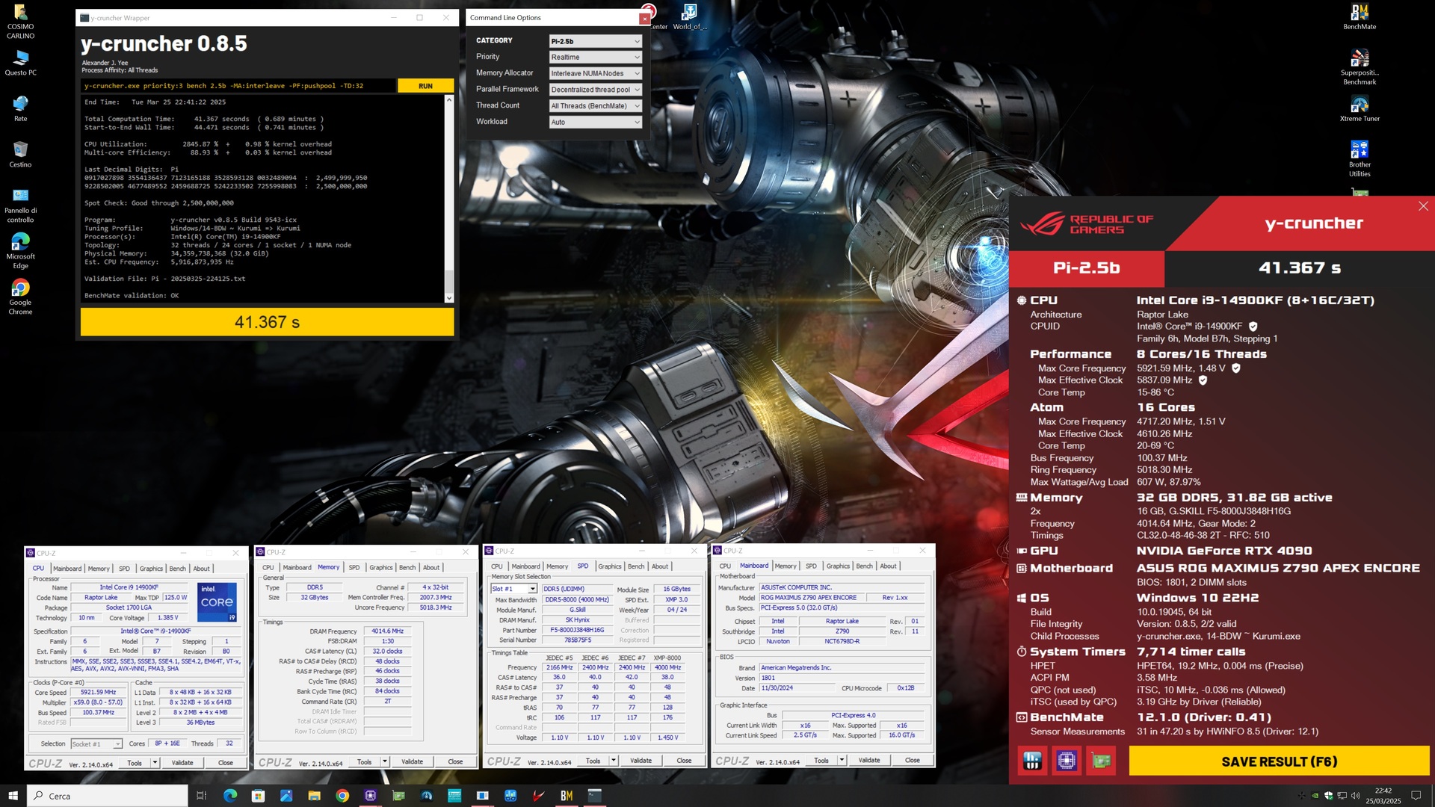Image resolution: width=1435 pixels, height=807 pixels.
Task: Open the BenchMate desktop shortcut
Action: coord(1360,16)
